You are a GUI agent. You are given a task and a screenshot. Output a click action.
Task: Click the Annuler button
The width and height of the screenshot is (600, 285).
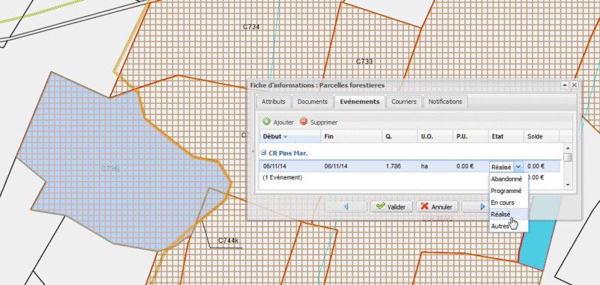436,206
